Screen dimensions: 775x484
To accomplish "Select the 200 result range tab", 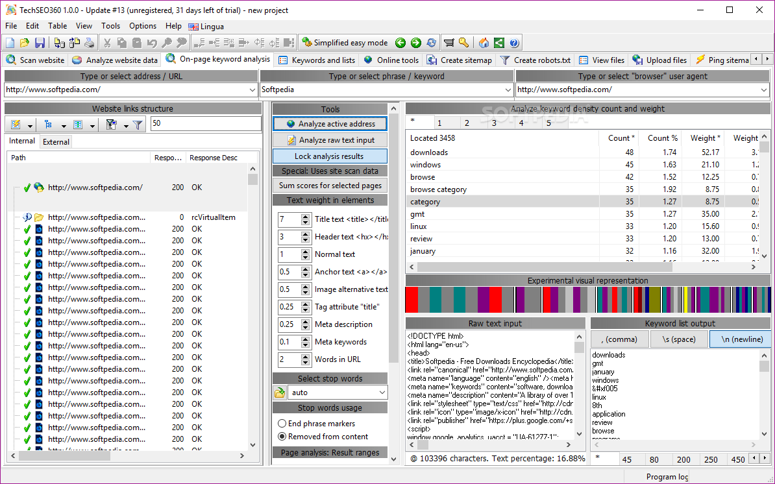I will [683, 460].
